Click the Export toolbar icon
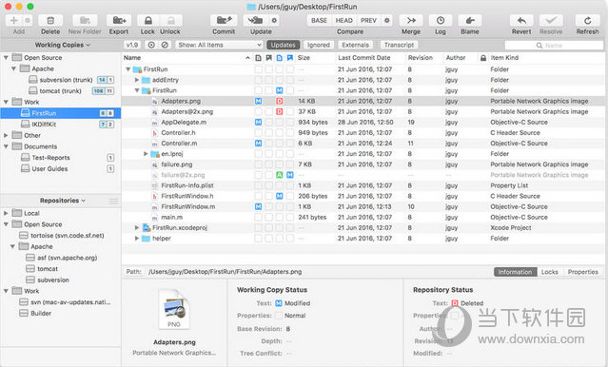 tap(119, 21)
